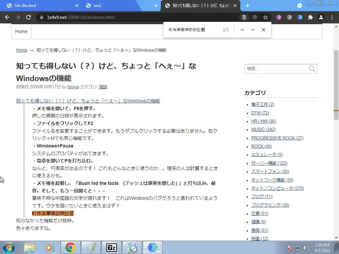Click the Home navigation menu item

[21, 31]
